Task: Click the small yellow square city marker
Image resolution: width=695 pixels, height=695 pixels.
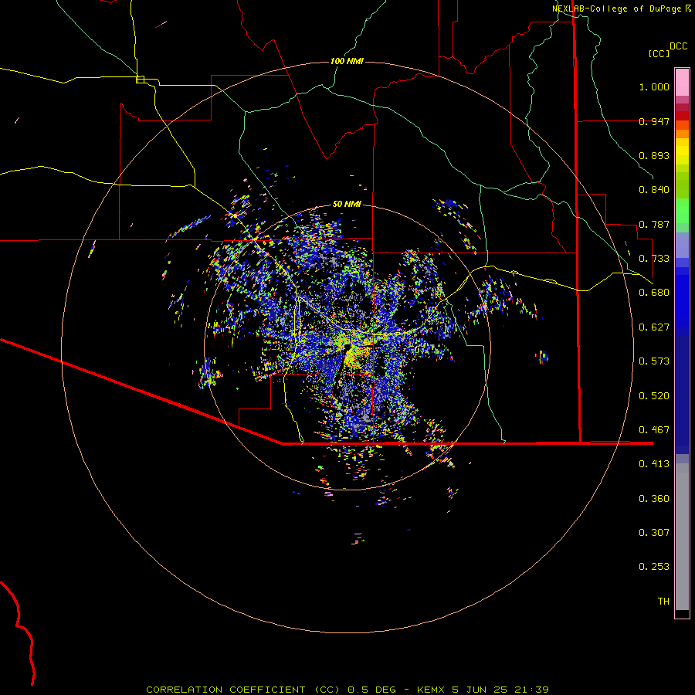Action: tap(140, 80)
